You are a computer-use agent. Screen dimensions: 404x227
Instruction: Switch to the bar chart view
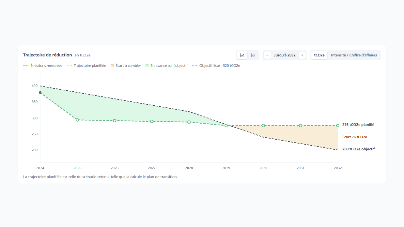(x=253, y=55)
